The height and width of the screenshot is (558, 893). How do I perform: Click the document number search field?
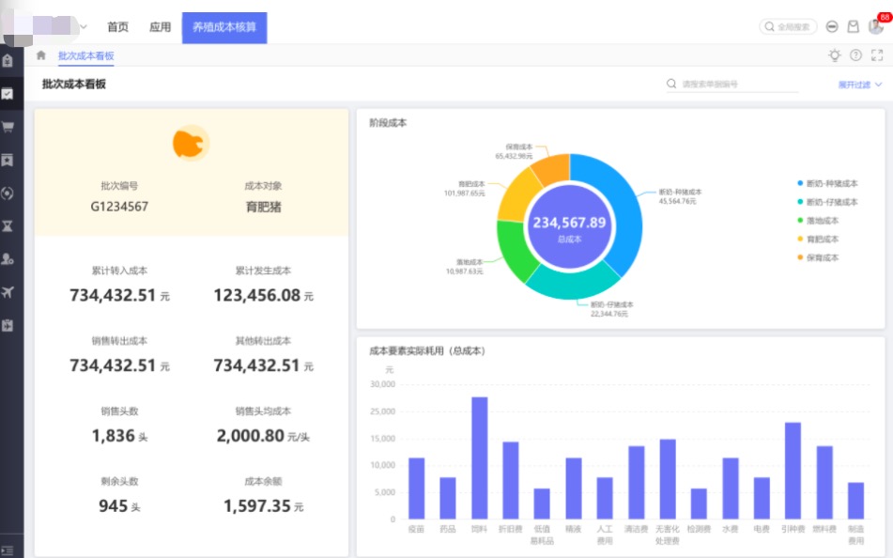point(732,85)
